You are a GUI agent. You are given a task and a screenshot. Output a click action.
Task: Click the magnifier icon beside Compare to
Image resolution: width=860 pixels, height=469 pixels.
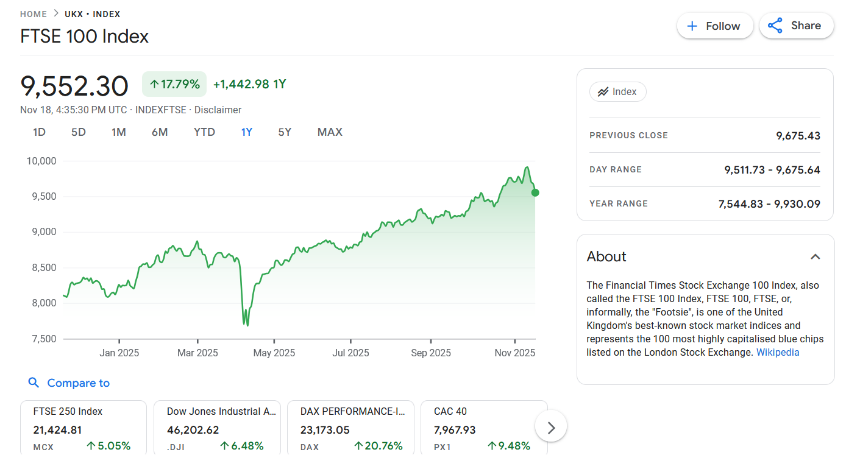[x=34, y=383]
